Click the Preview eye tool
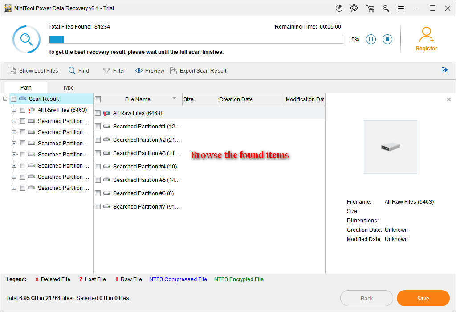The height and width of the screenshot is (312, 456). pos(150,71)
